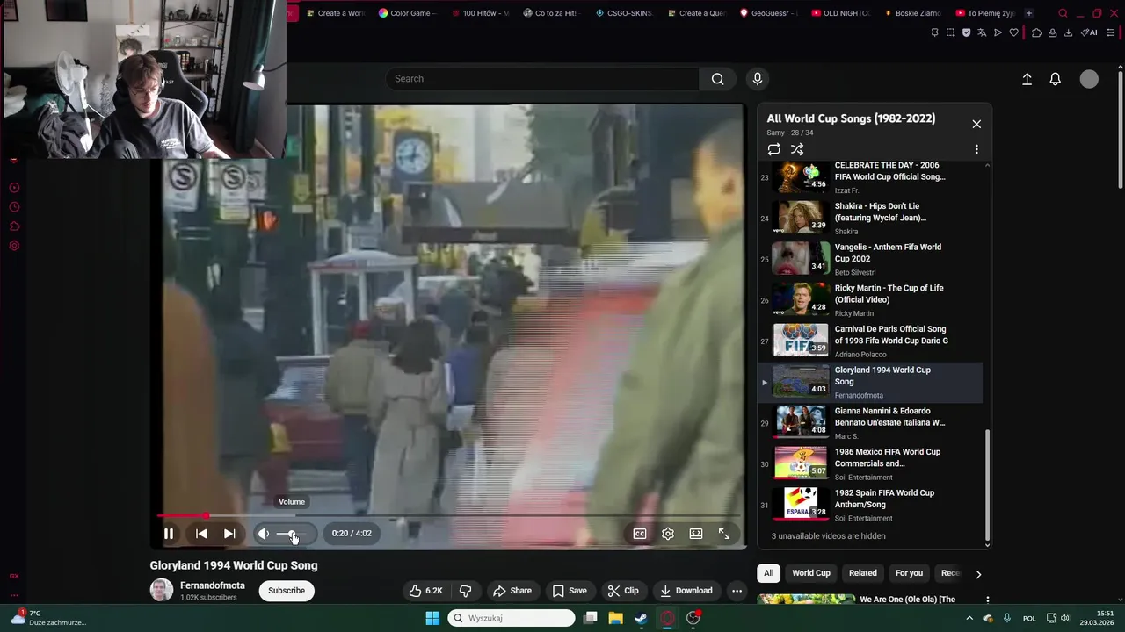This screenshot has width=1125, height=632.
Task: Open the account avatar menu
Action: point(1089,79)
